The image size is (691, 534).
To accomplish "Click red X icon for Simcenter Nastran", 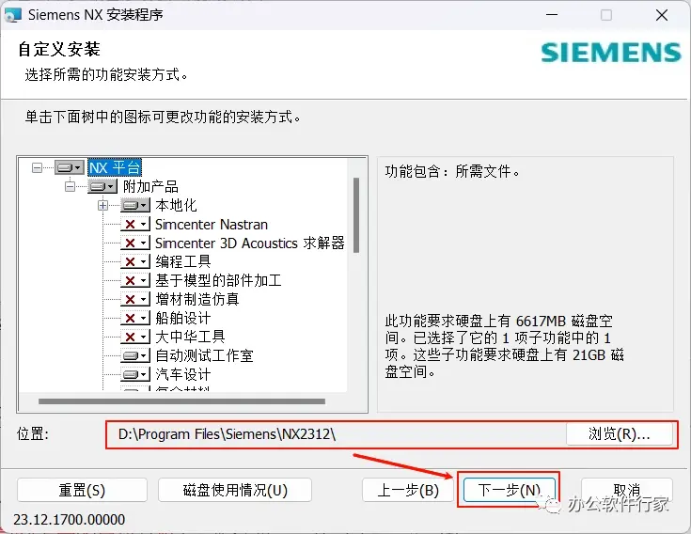I will click(x=135, y=225).
